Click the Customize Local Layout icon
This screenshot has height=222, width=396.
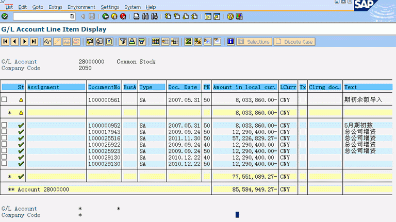point(239,16)
